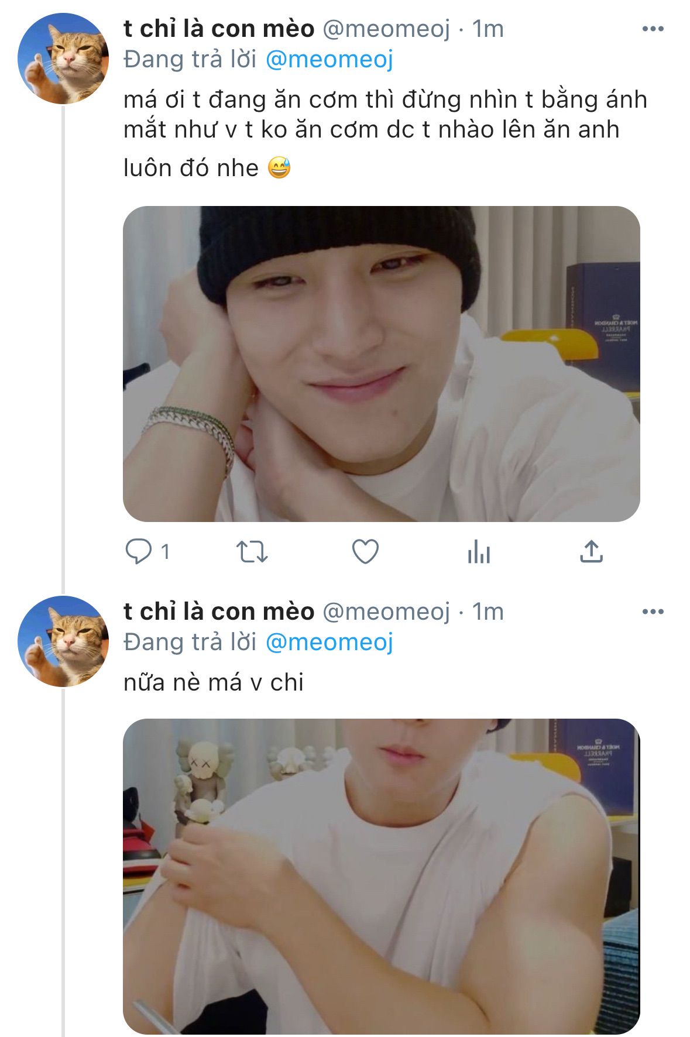Open the white sleeveless shirt photo

point(381,876)
